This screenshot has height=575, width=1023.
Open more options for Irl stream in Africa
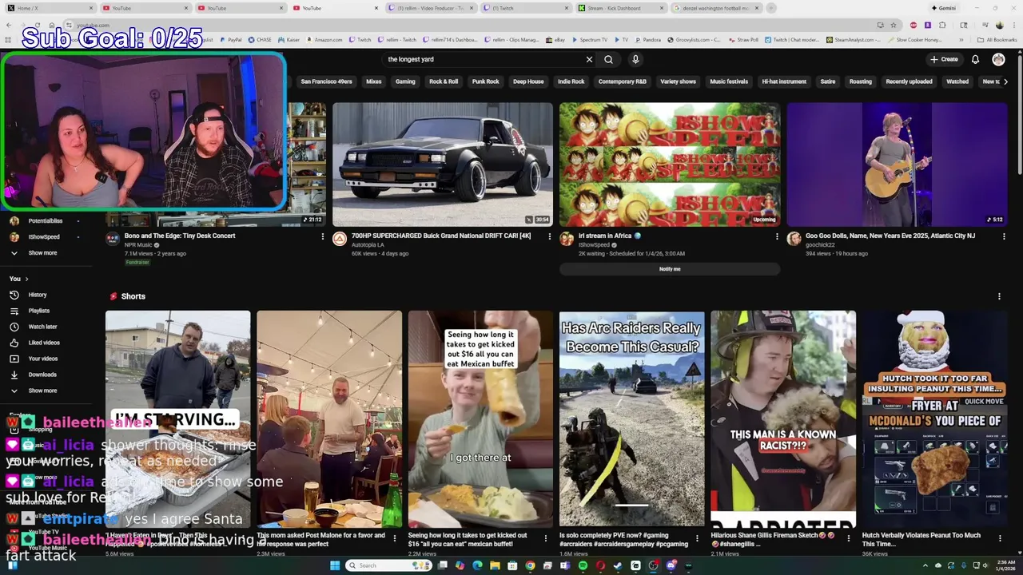(777, 236)
